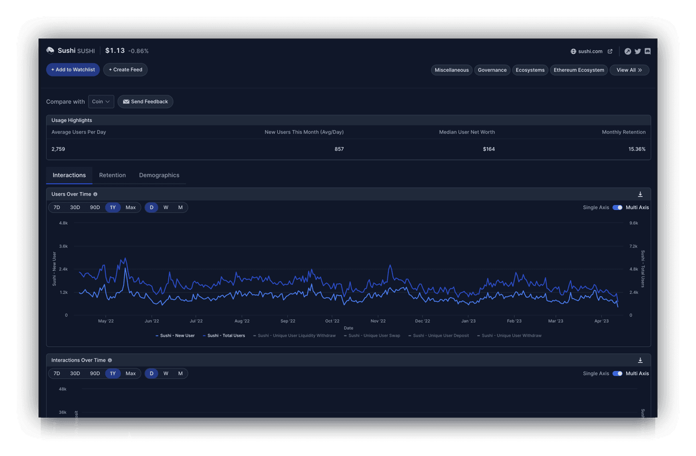Select M granularity on Interactions chart
This screenshot has width=696, height=456.
180,374
